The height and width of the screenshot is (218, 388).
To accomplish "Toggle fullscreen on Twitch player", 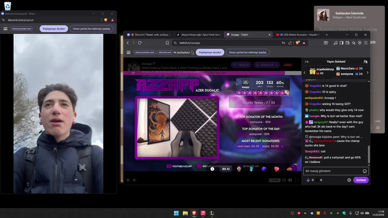I will 296,180.
